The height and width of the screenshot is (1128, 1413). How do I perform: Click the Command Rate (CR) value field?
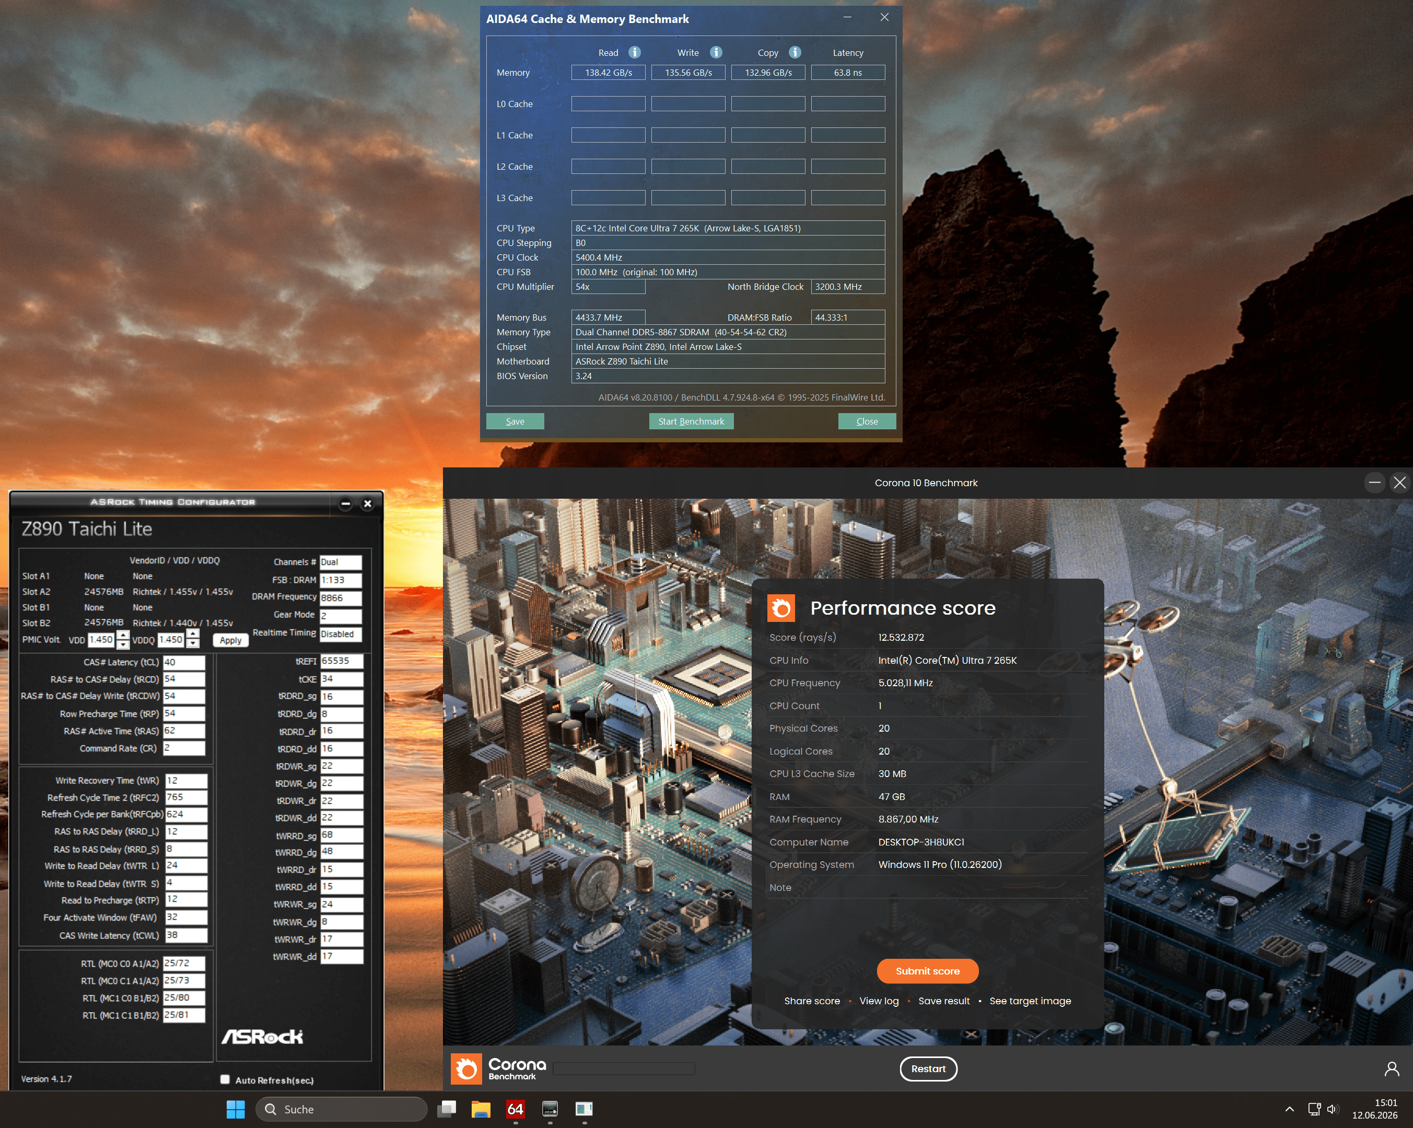[184, 748]
